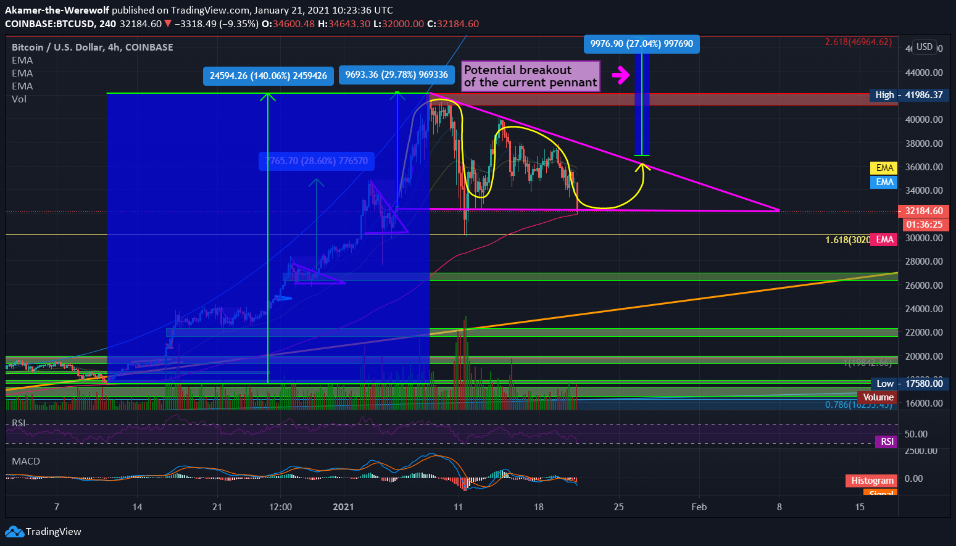Click the 01:36:25 countdown timer

[x=925, y=225]
